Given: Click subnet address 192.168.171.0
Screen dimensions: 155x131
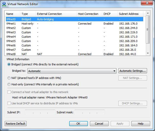Looking at the screenshot, I should pyautogui.click(x=128, y=37).
